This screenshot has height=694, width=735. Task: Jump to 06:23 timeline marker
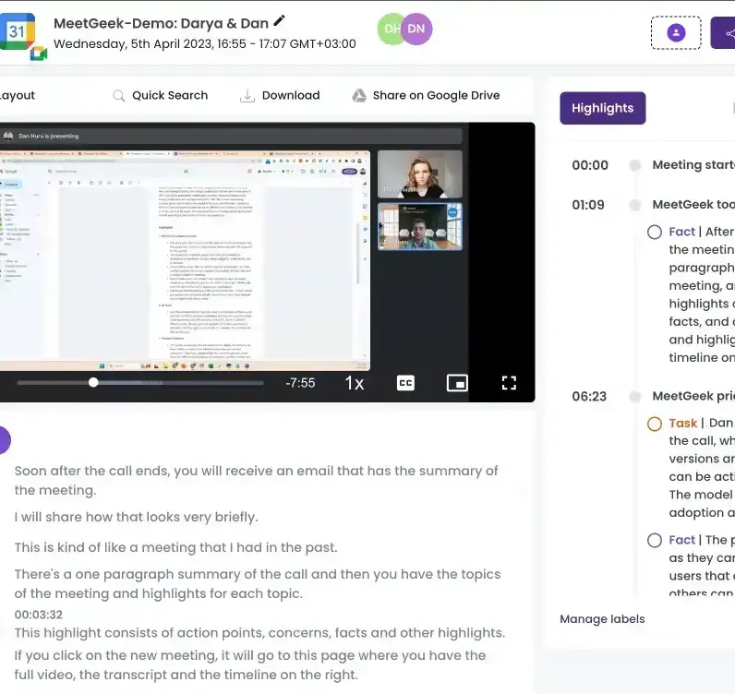click(x=635, y=397)
